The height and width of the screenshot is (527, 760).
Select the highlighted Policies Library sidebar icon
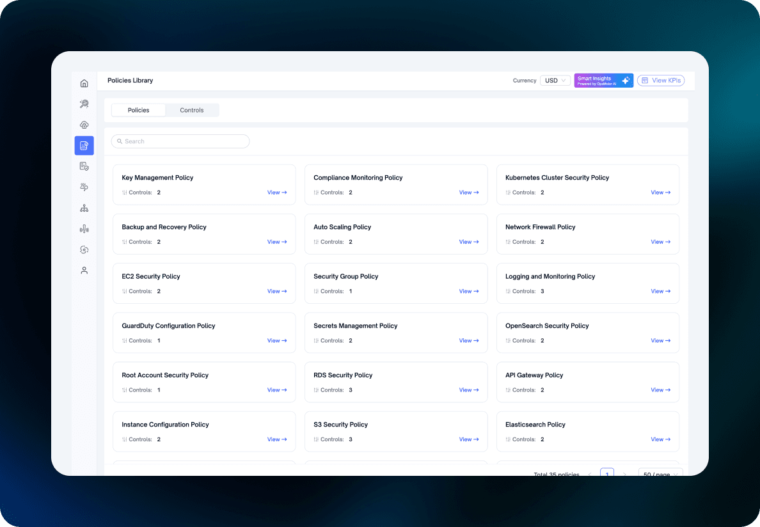[x=84, y=145]
